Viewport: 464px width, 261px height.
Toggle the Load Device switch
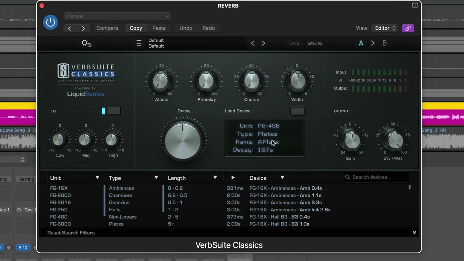(297, 111)
